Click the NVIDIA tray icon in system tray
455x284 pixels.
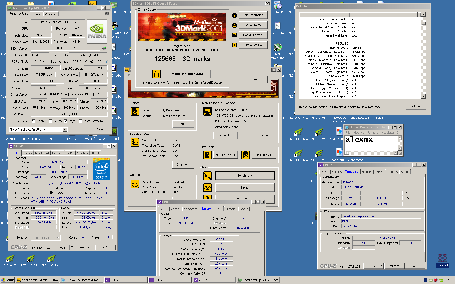coord(441,280)
